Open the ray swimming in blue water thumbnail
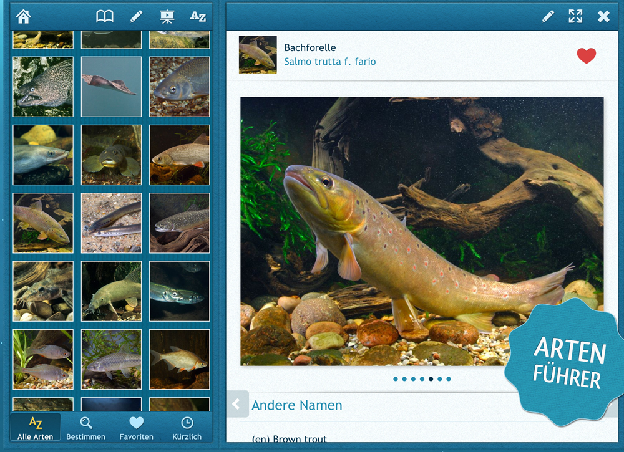 pyautogui.click(x=112, y=87)
